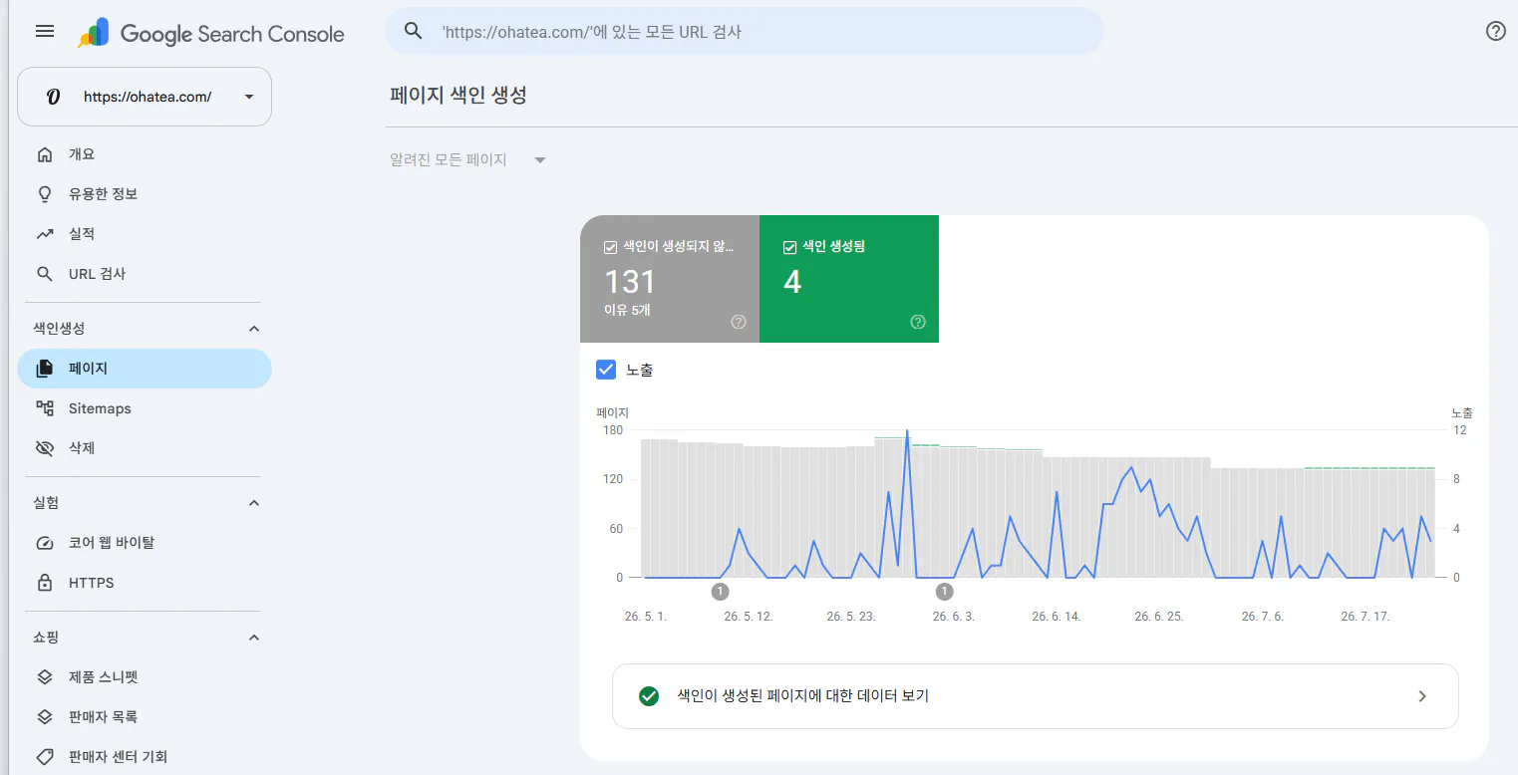Open the 알려진 모든 페이지 filter dropdown
Image resolution: width=1518 pixels, height=775 pixels.
click(468, 159)
